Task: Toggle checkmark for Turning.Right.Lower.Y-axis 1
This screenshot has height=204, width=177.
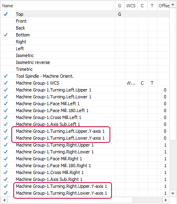Action: coord(6,193)
